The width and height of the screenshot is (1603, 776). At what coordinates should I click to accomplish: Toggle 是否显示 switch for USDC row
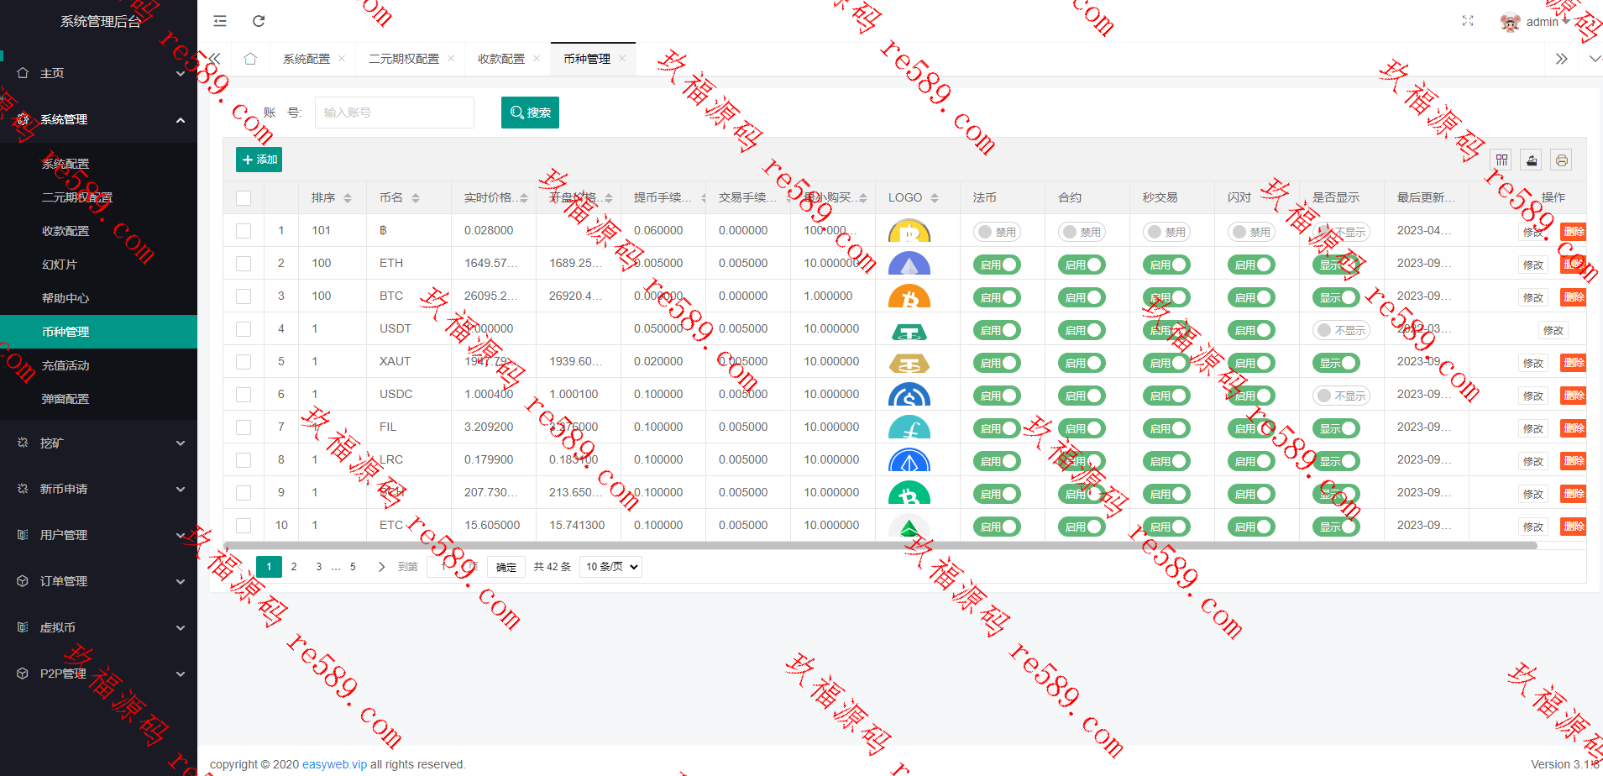1342,396
